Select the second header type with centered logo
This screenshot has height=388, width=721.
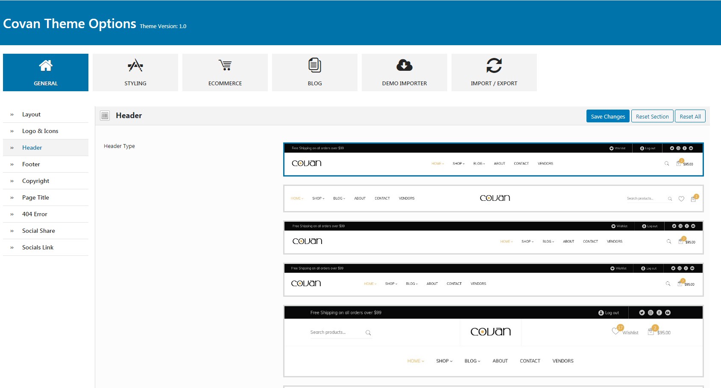pos(493,198)
